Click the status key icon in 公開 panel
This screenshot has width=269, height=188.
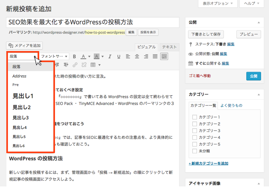(x=191, y=44)
